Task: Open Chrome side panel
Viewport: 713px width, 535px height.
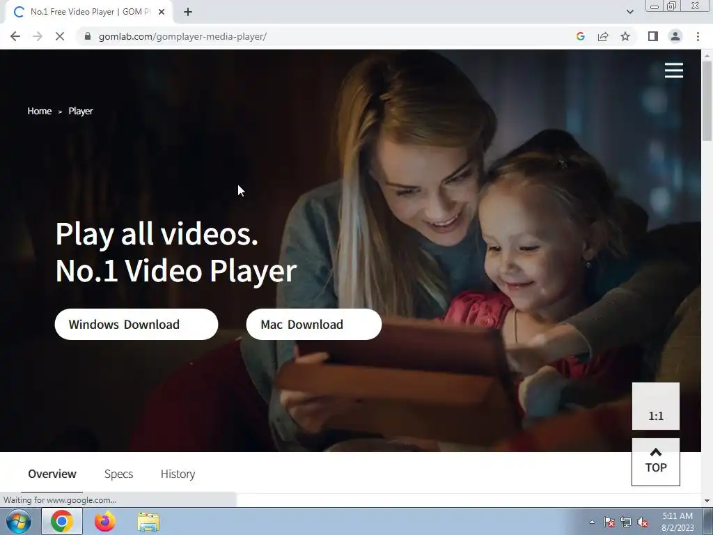Action: point(653,36)
